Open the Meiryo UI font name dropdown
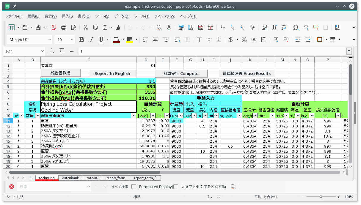361x205 pixels. pos(49,40)
